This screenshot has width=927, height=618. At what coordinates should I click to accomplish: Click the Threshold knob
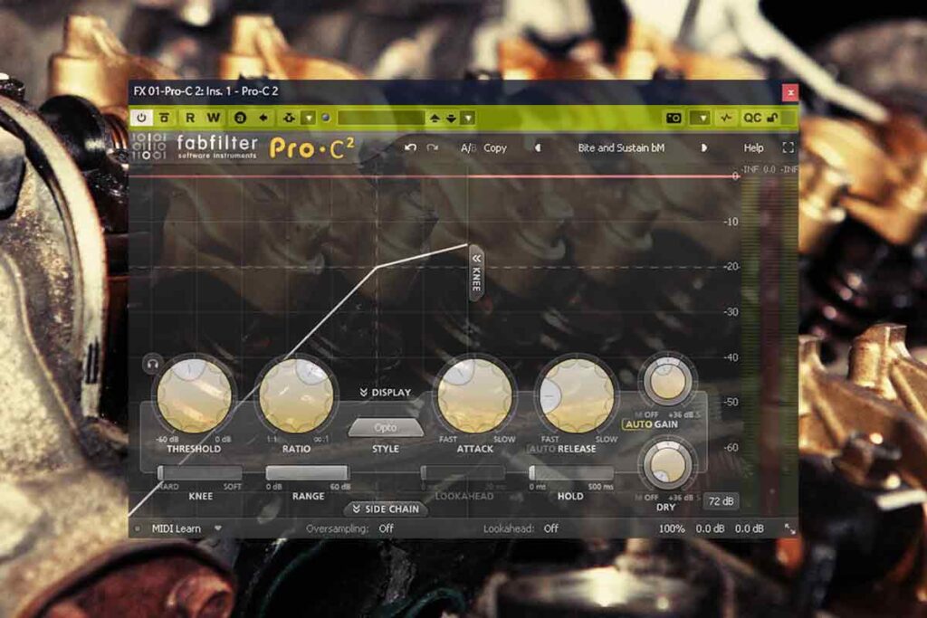(194, 395)
